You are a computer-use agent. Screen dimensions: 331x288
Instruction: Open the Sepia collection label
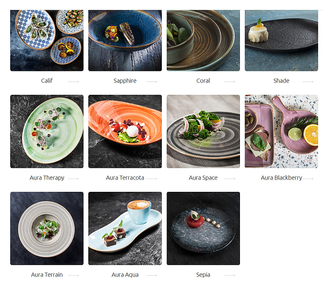pos(203,275)
